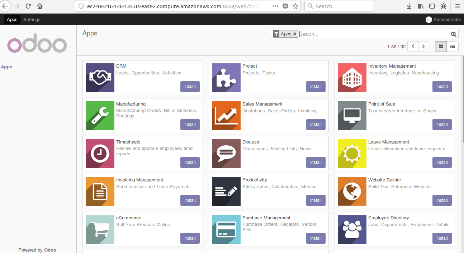Reload the browser page
This screenshot has height=253, width=464.
(x=28, y=6)
